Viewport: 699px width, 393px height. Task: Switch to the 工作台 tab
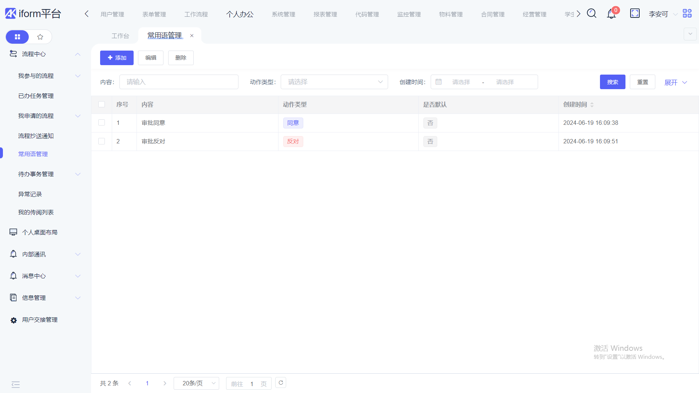(x=120, y=36)
